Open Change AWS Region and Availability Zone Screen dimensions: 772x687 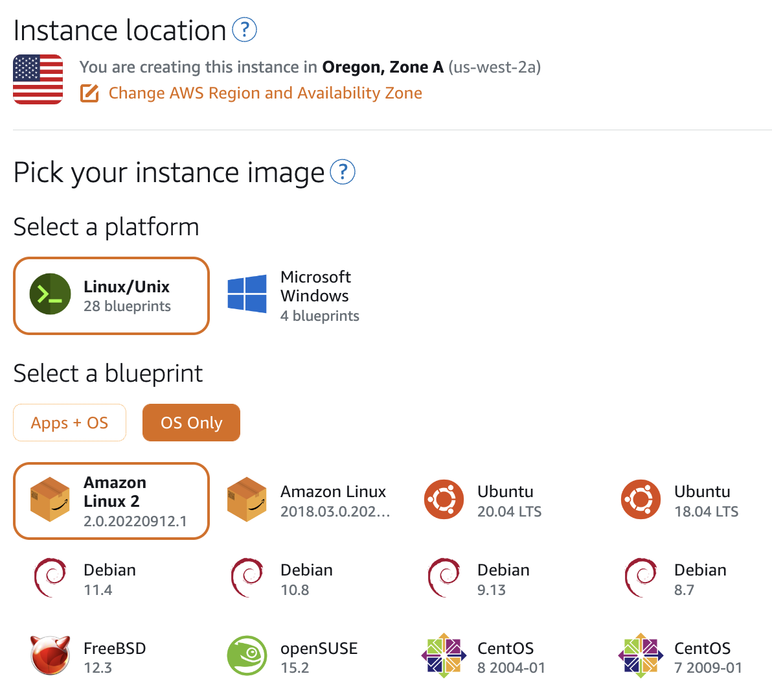tap(265, 93)
